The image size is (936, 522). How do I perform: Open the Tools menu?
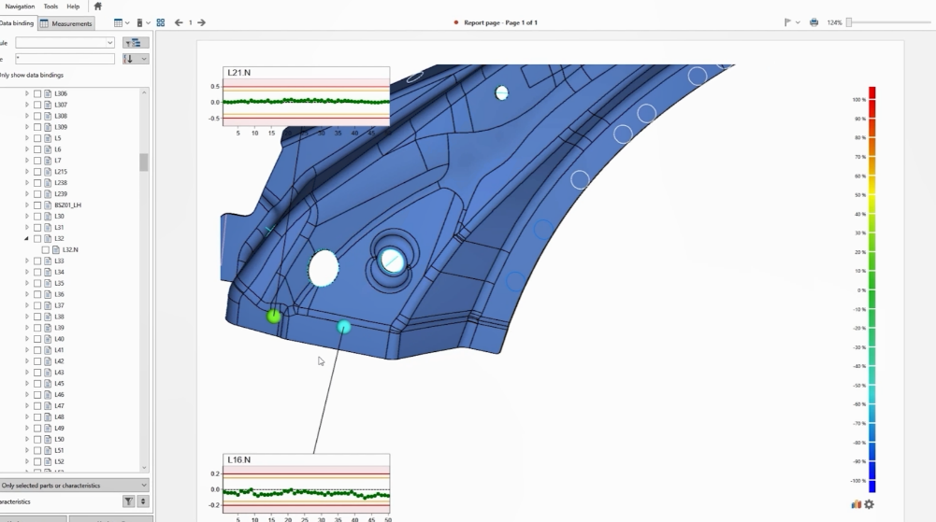point(50,7)
